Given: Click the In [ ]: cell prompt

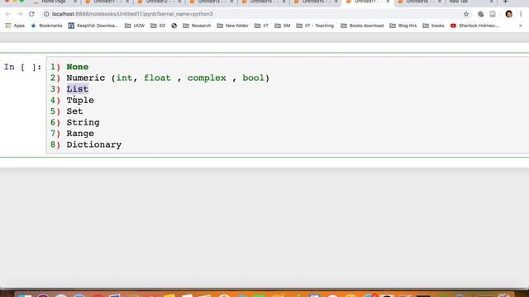Looking at the screenshot, I should 22,67.
